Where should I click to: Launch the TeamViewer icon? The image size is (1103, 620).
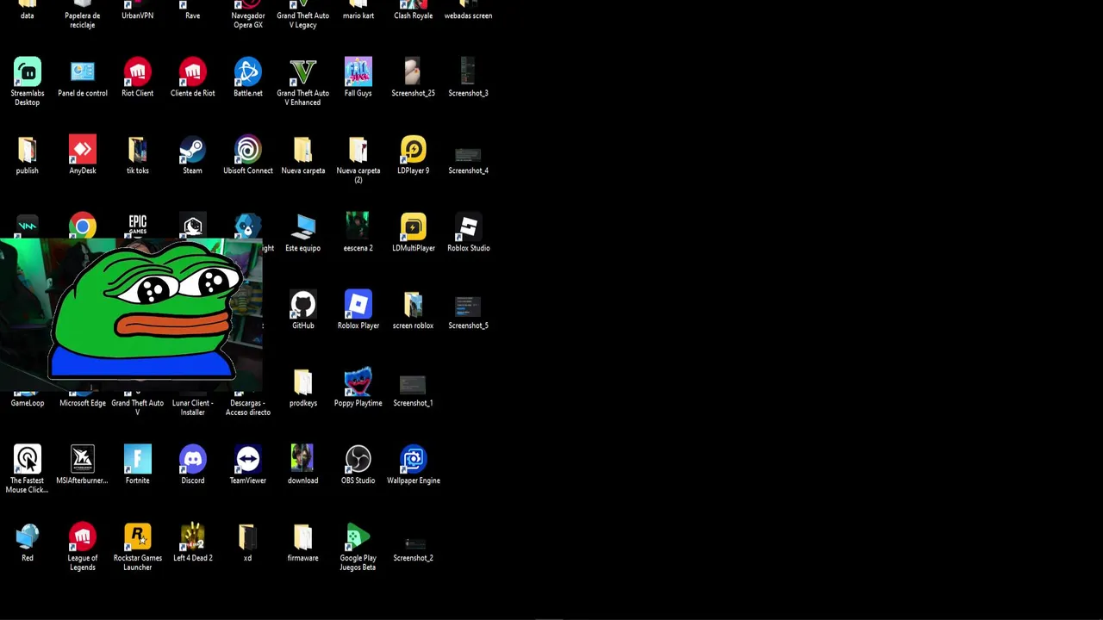click(x=247, y=460)
